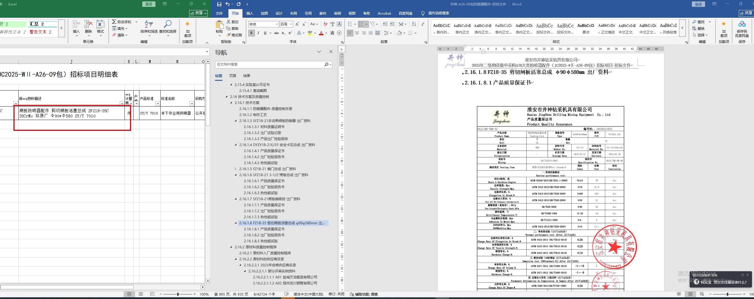Click the Increase indent icon in Word

(392, 24)
